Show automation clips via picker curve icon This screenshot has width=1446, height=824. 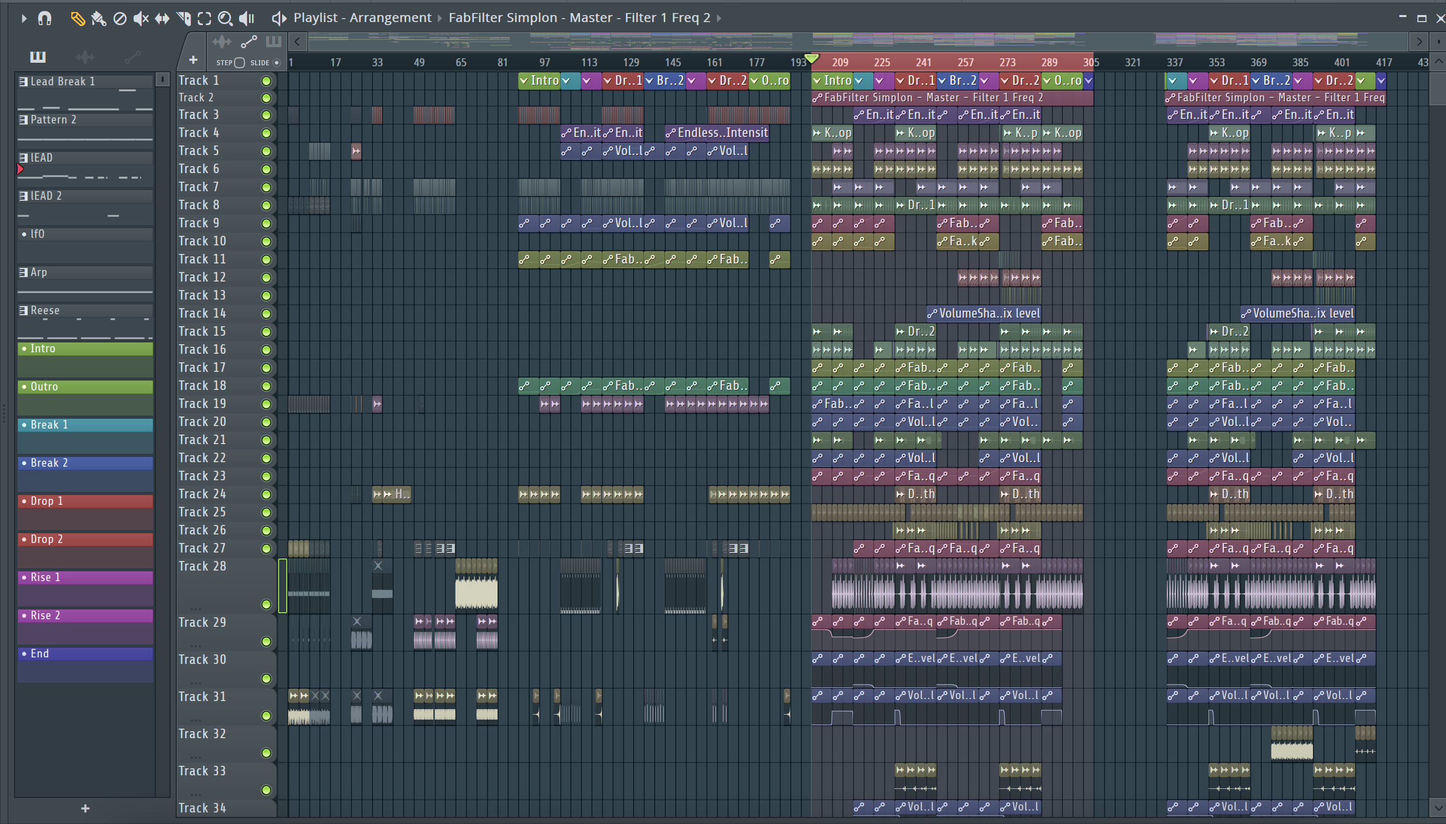click(133, 57)
